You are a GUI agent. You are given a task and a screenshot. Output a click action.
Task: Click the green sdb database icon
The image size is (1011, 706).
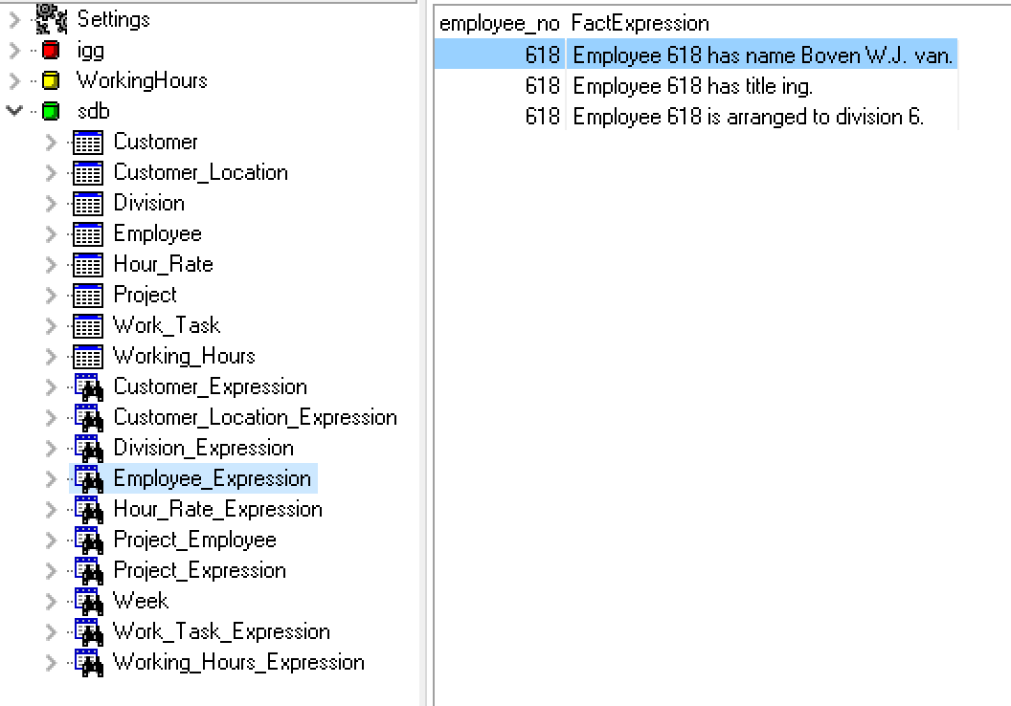(x=51, y=111)
